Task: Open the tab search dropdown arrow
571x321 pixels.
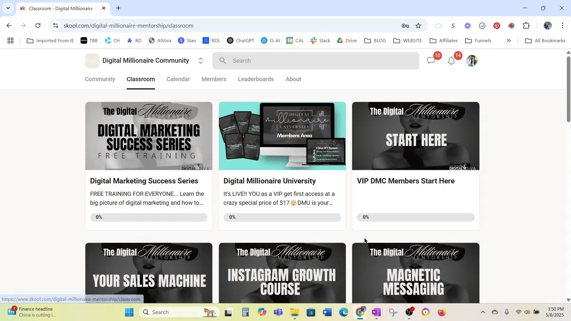Action: (8, 8)
